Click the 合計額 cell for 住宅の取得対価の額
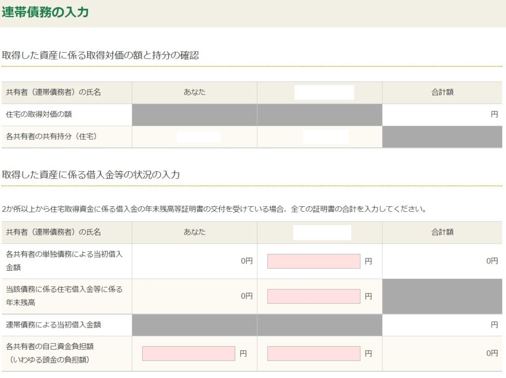 click(442, 114)
